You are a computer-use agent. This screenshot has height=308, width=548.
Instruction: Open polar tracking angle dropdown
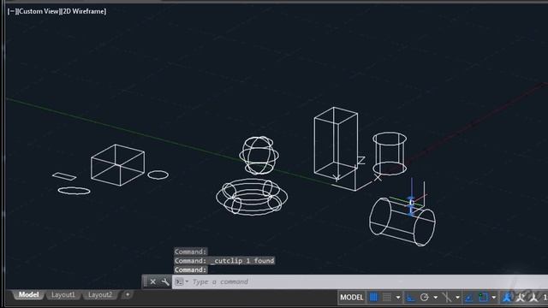coord(436,298)
